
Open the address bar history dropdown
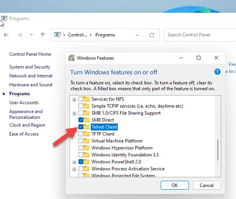pyautogui.click(x=137, y=35)
